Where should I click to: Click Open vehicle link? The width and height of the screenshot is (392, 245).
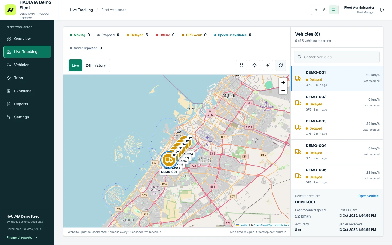click(x=368, y=196)
